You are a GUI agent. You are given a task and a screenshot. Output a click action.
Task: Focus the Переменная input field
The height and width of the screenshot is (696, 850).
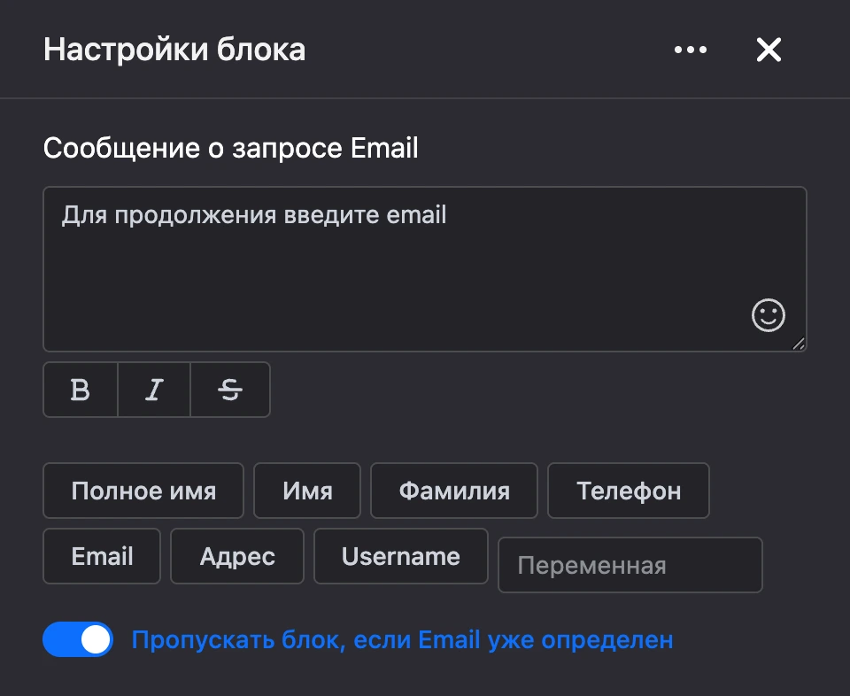[630, 565]
